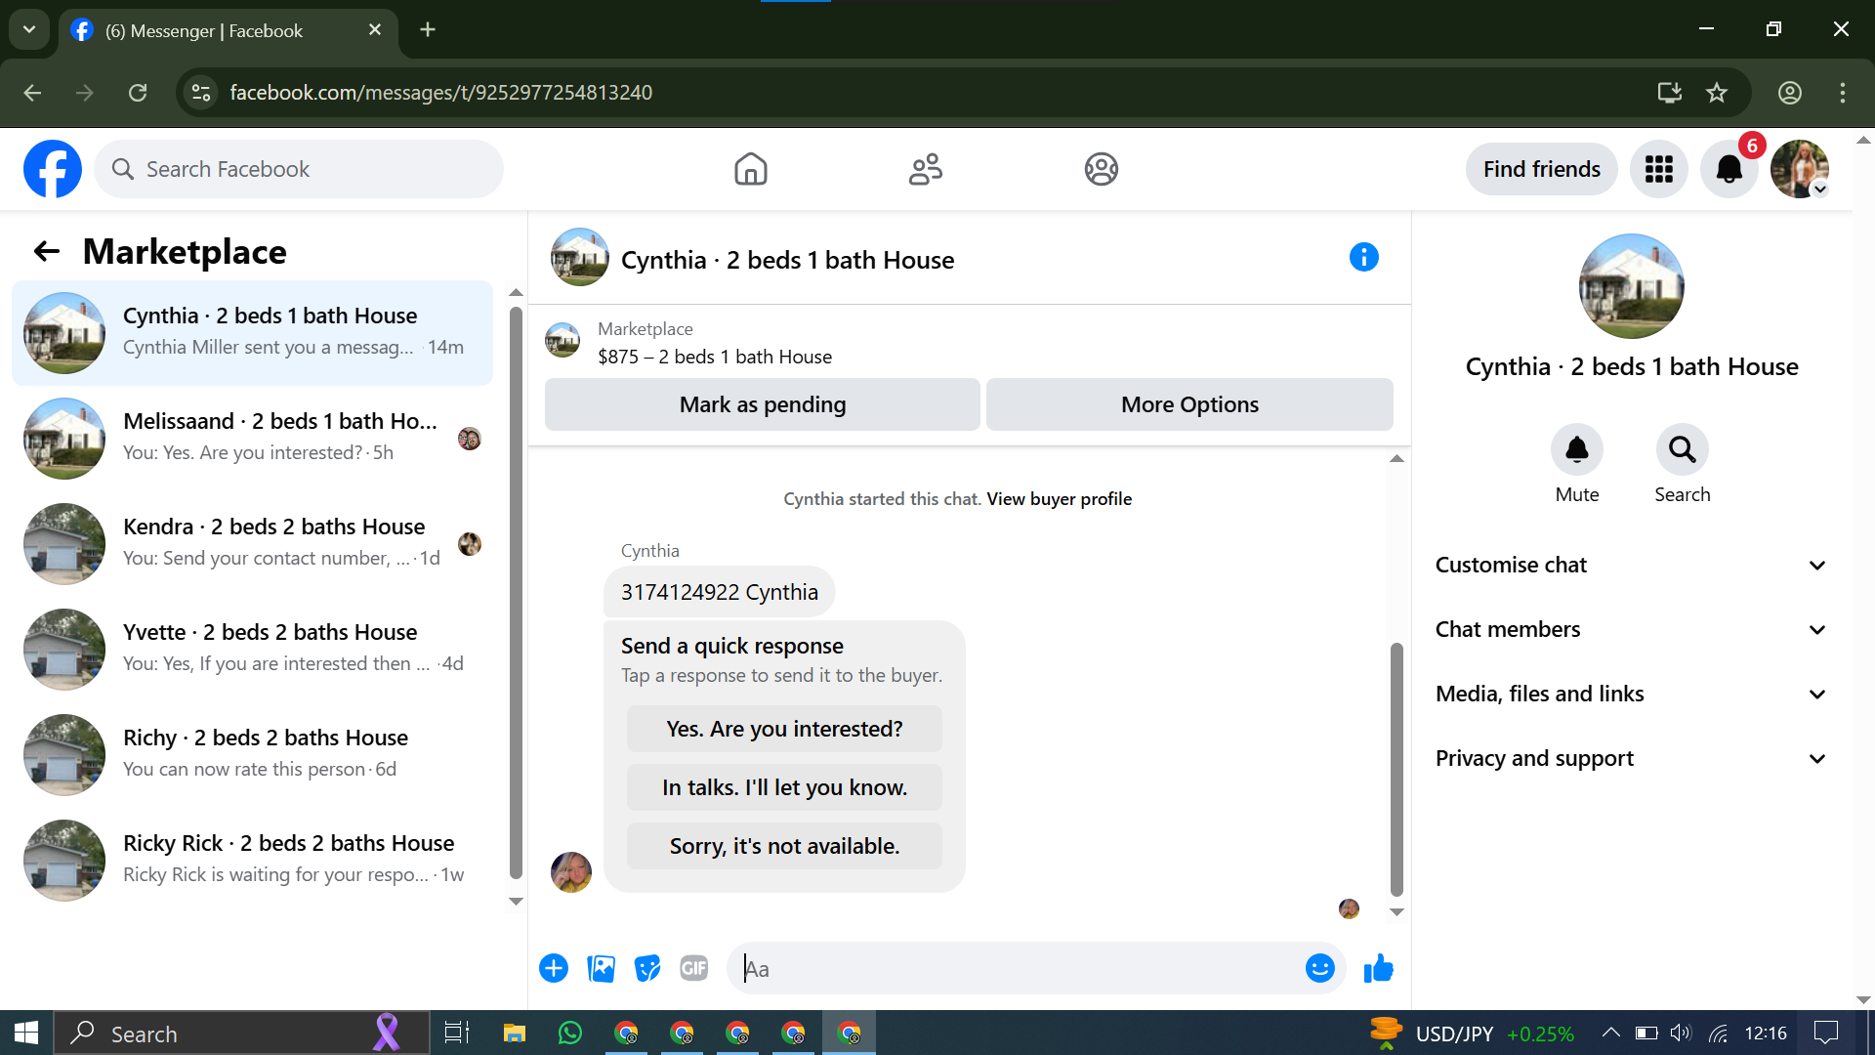This screenshot has width=1875, height=1055.
Task: Expand Privacy and support section
Action: pos(1630,758)
